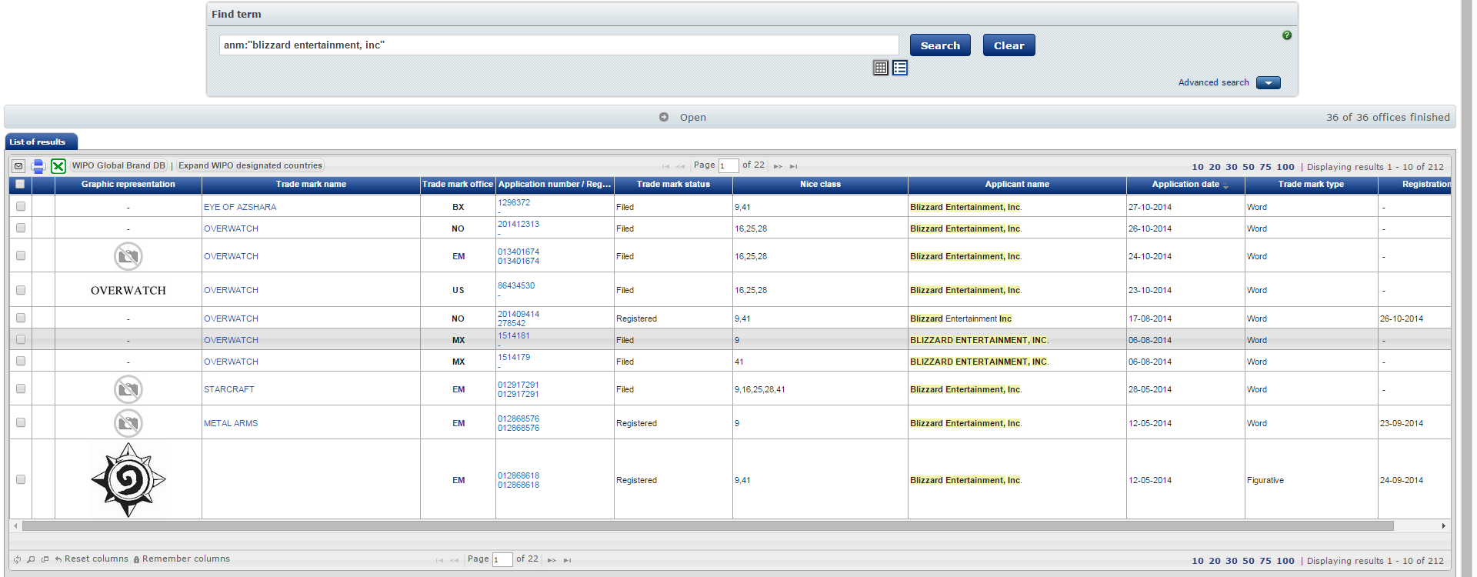Select the List of results tab
The image size is (1477, 577).
coord(41,142)
